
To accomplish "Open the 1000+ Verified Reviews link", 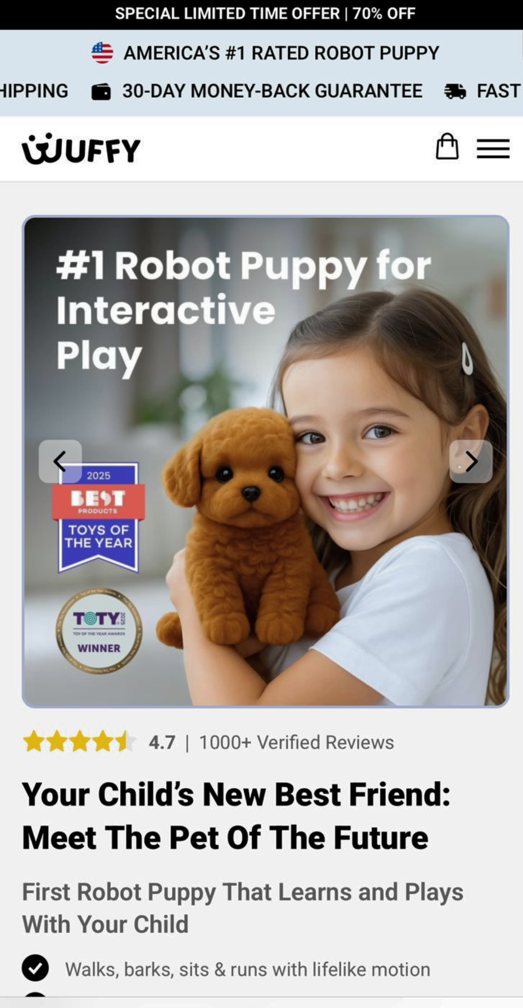I will [296, 742].
